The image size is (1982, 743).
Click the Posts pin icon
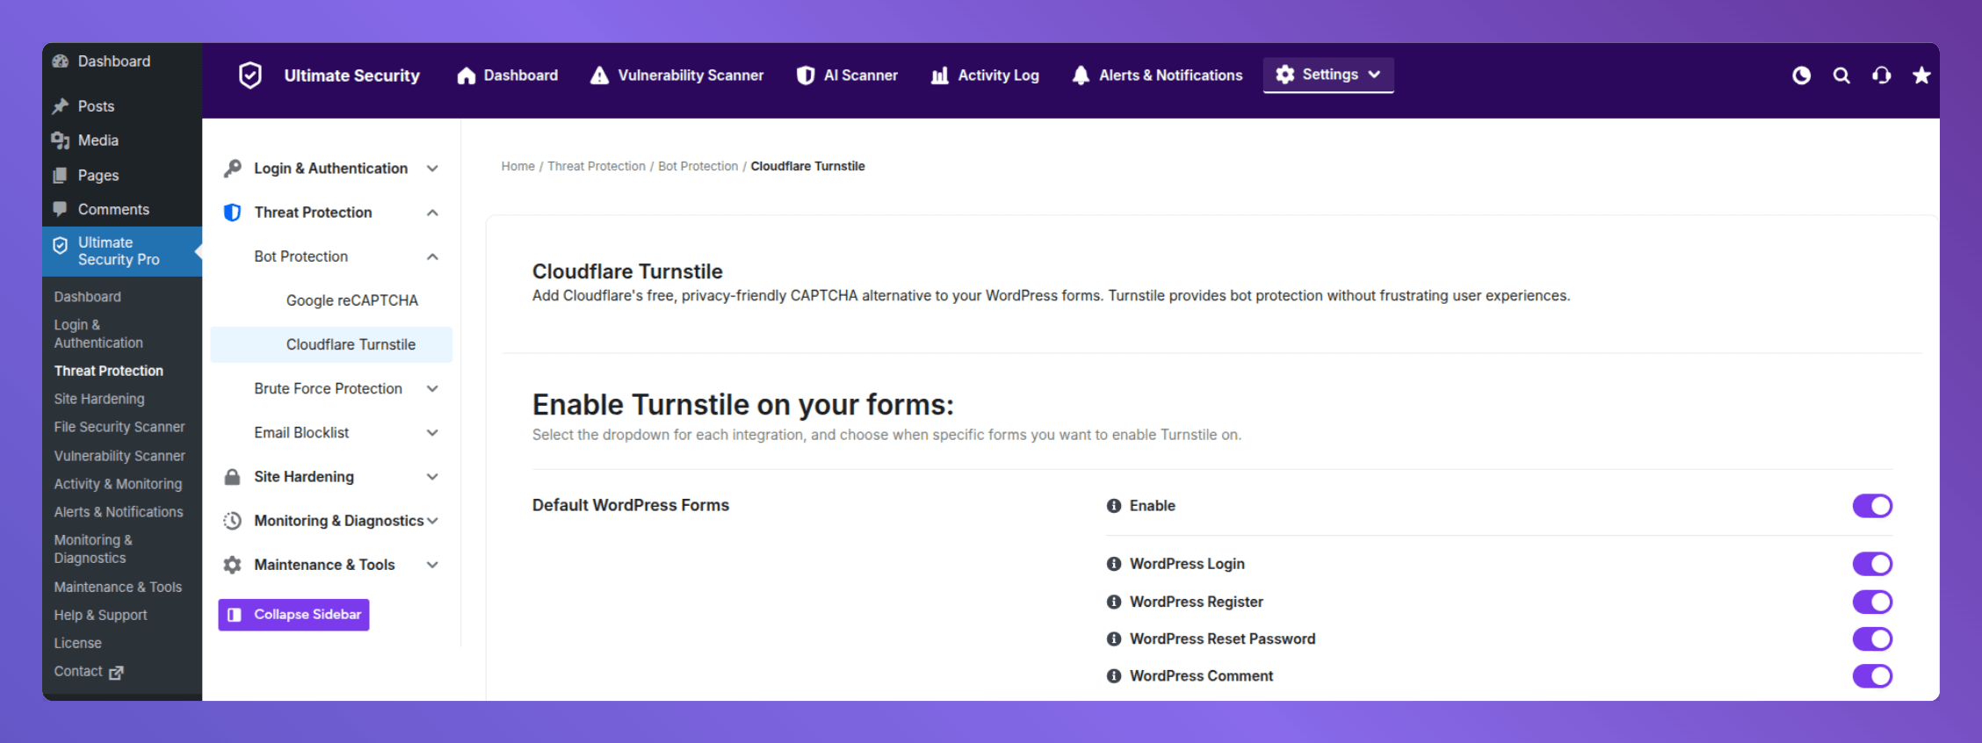point(60,106)
